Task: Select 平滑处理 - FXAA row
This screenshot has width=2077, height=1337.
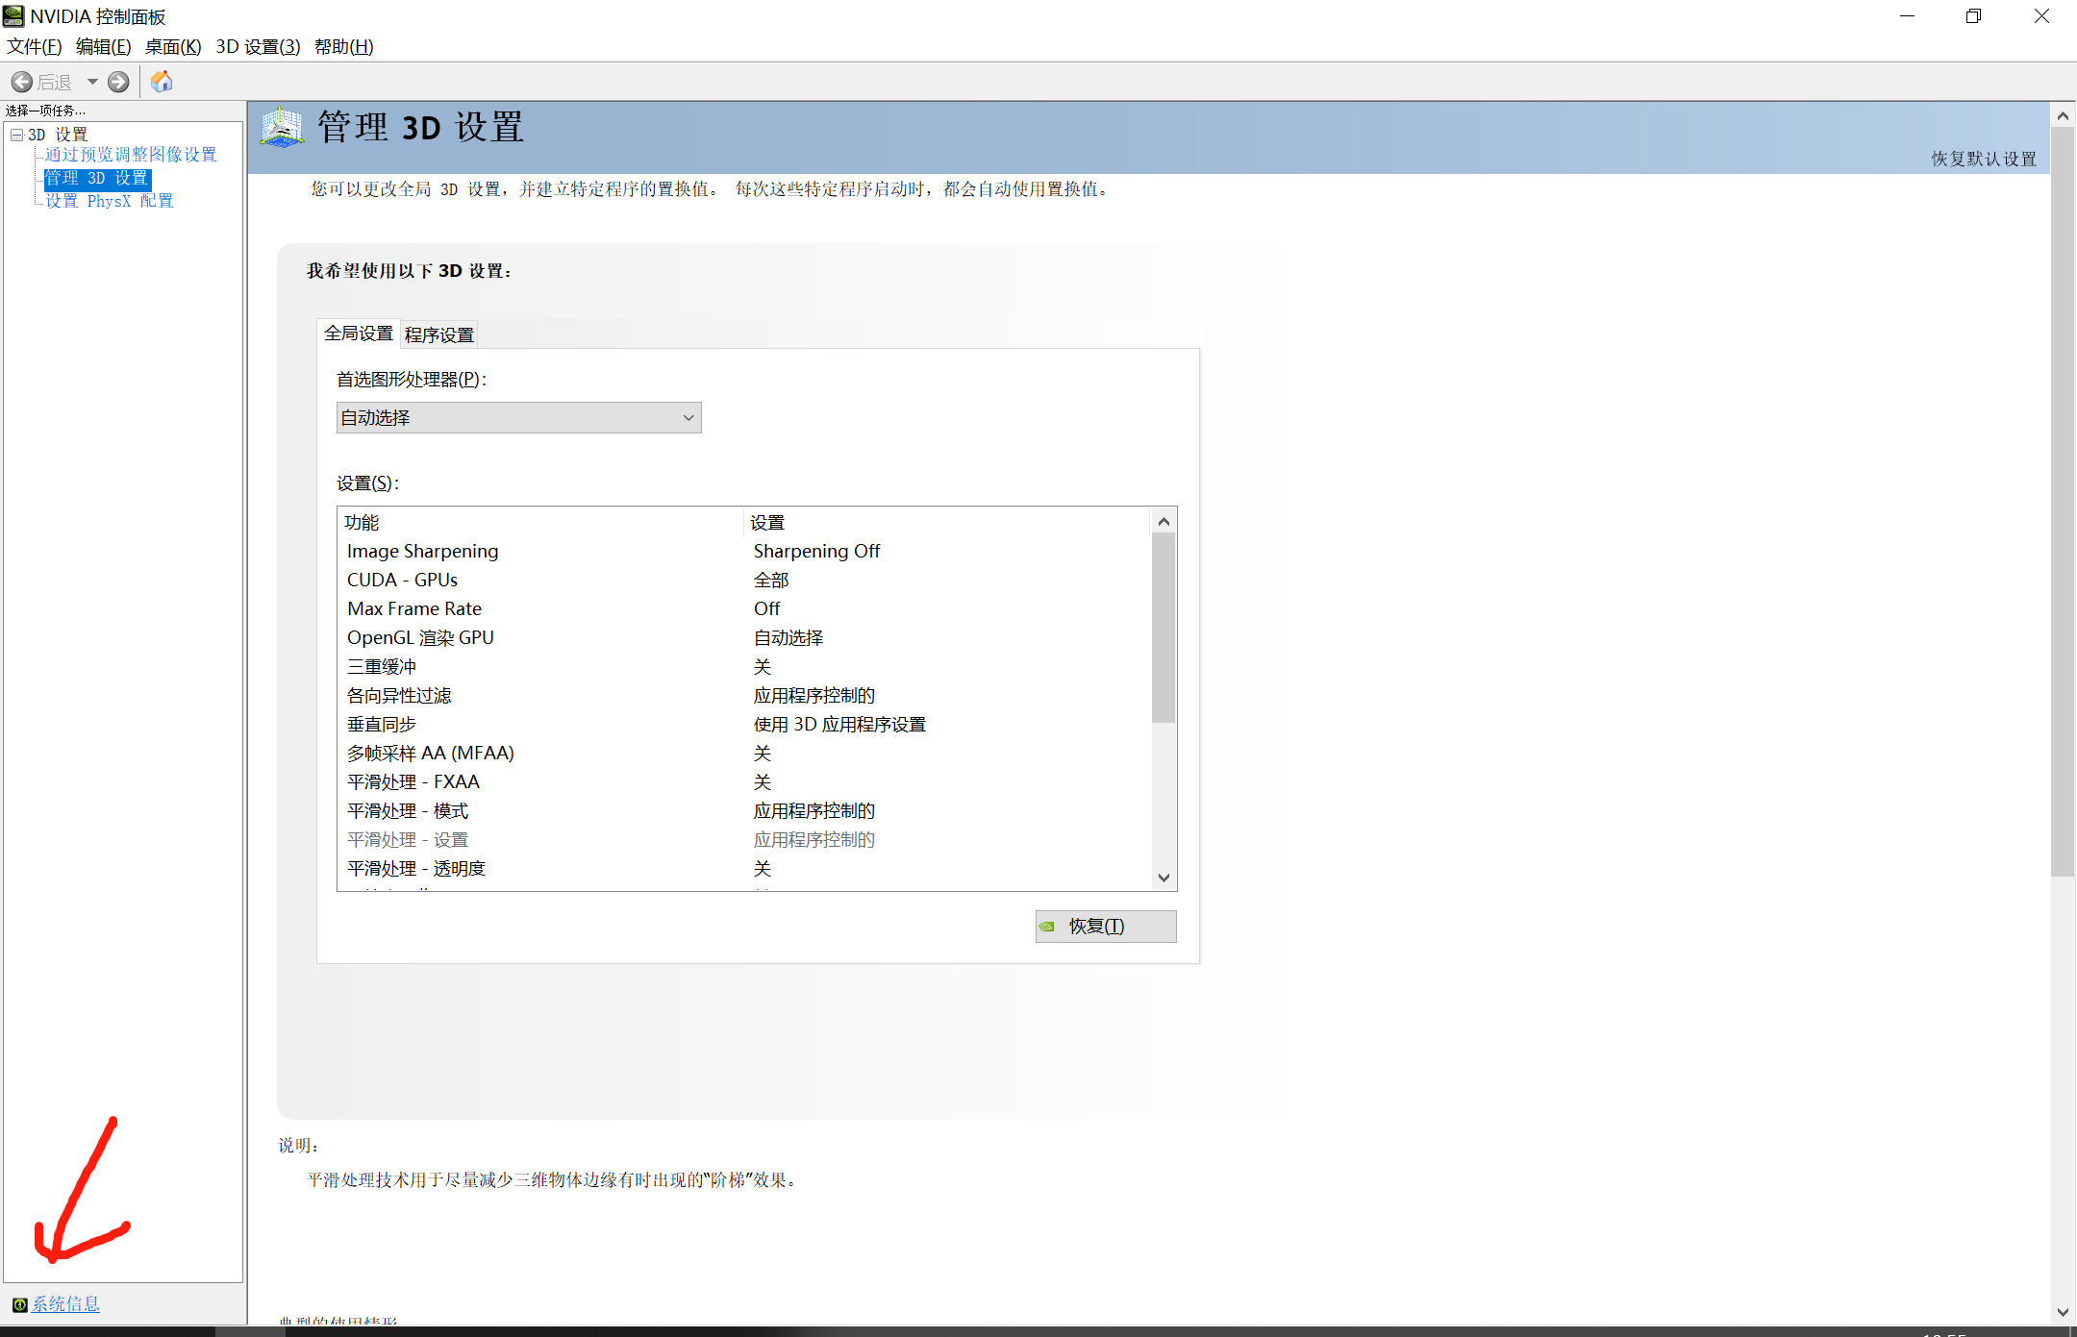Action: click(744, 781)
